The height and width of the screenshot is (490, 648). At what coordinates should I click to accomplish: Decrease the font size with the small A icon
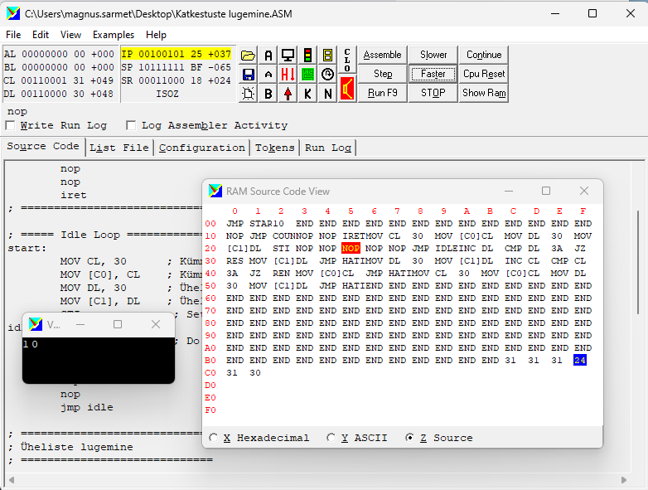[268, 75]
